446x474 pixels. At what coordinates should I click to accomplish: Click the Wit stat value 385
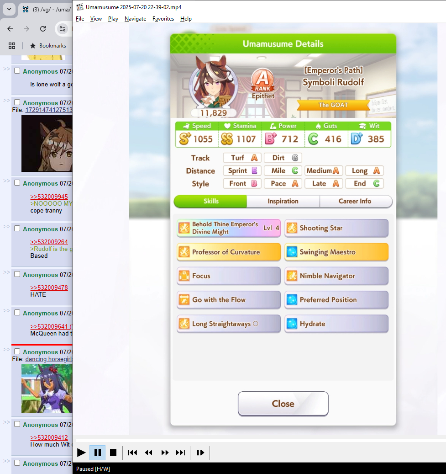point(376,139)
